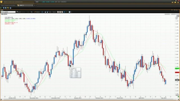
Task: Click the second drawing pencil tool icon
Action: pos(48,12)
